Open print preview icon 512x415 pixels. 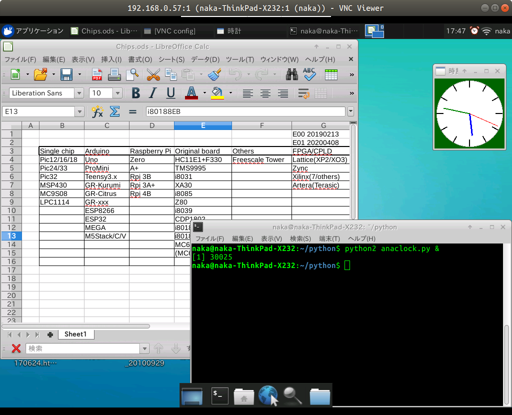tap(132, 74)
